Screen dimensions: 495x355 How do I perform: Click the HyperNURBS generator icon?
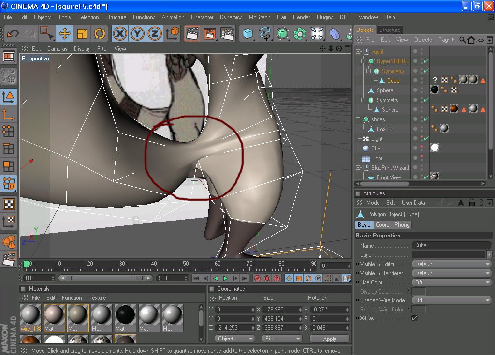(x=282, y=33)
